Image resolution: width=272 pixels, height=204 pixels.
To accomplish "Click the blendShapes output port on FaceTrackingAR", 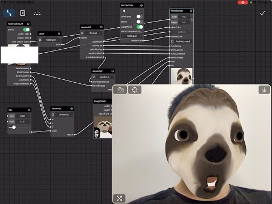I will click(31, 72).
